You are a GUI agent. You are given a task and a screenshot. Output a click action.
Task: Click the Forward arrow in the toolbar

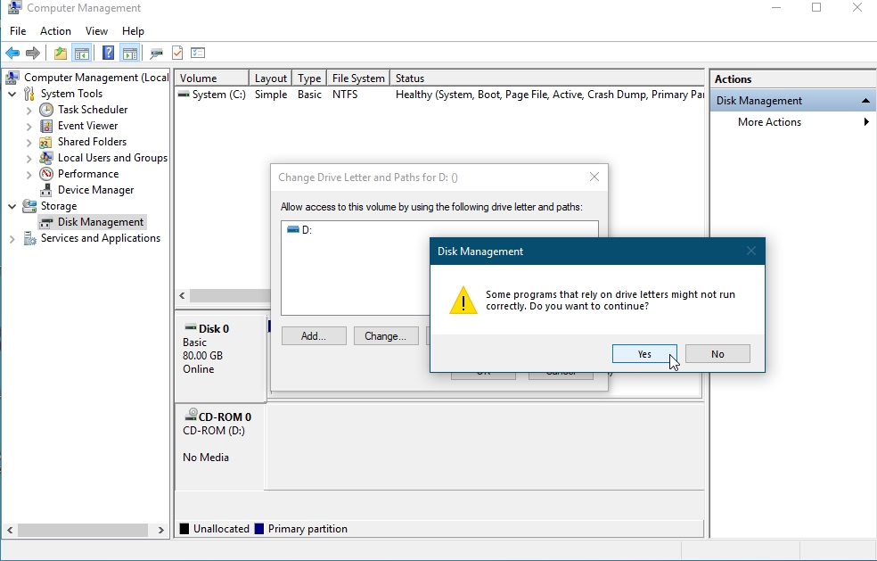coord(33,54)
